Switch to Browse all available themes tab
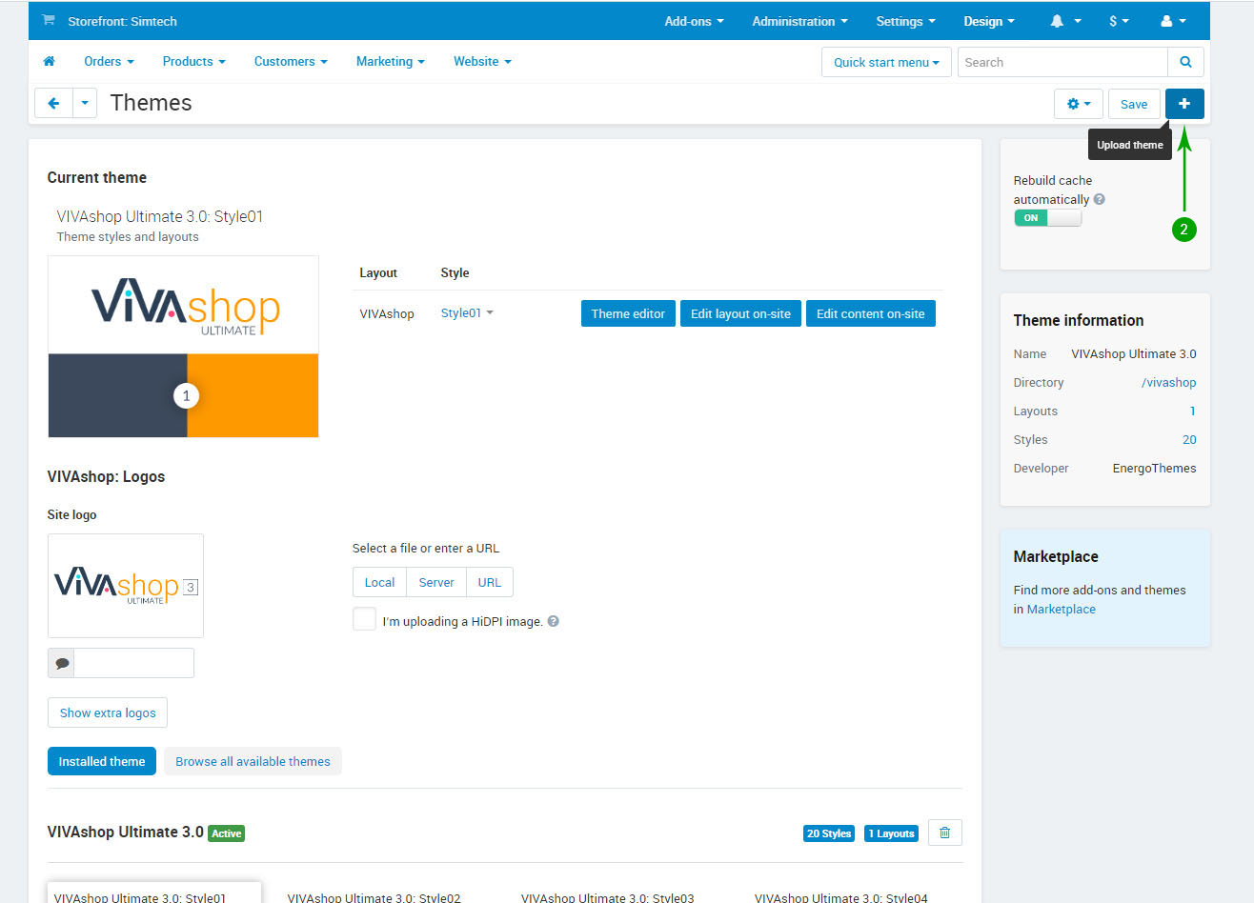The width and height of the screenshot is (1254, 903). coord(253,761)
